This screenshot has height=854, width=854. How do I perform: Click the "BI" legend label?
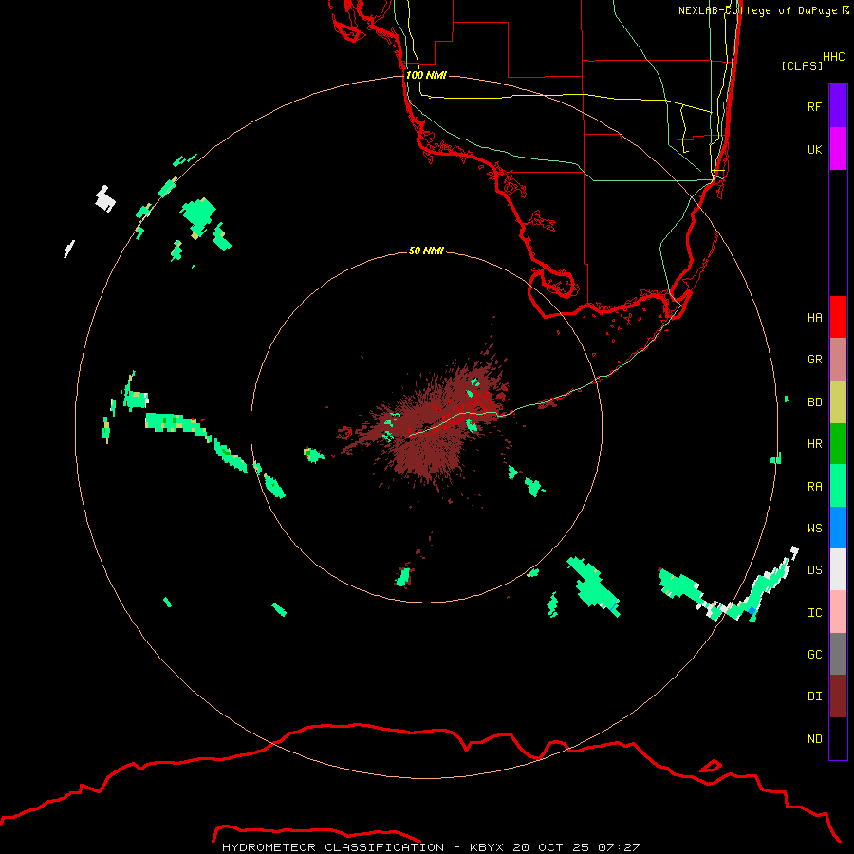814,696
